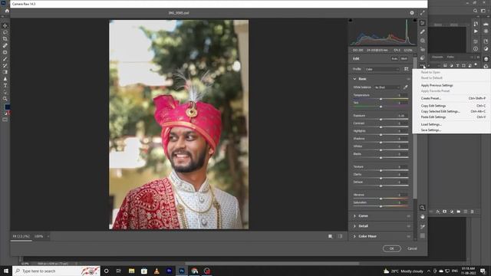Screen dimensions: 491x276
Task: Toggle the color sampler overlay tool
Action: point(423,226)
